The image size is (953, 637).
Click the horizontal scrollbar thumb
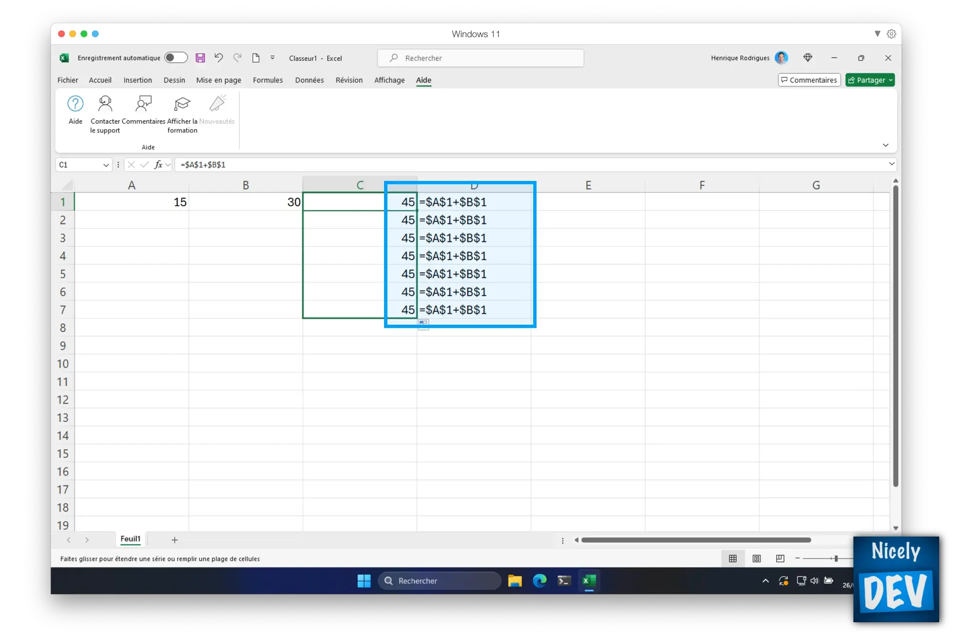696,540
